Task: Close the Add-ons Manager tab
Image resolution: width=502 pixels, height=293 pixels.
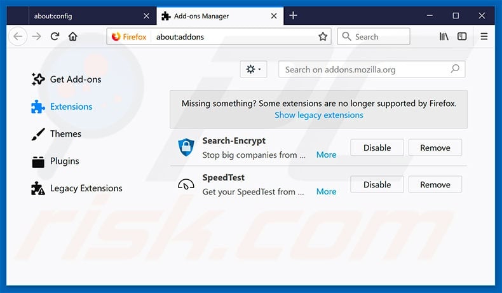Action: (x=274, y=16)
